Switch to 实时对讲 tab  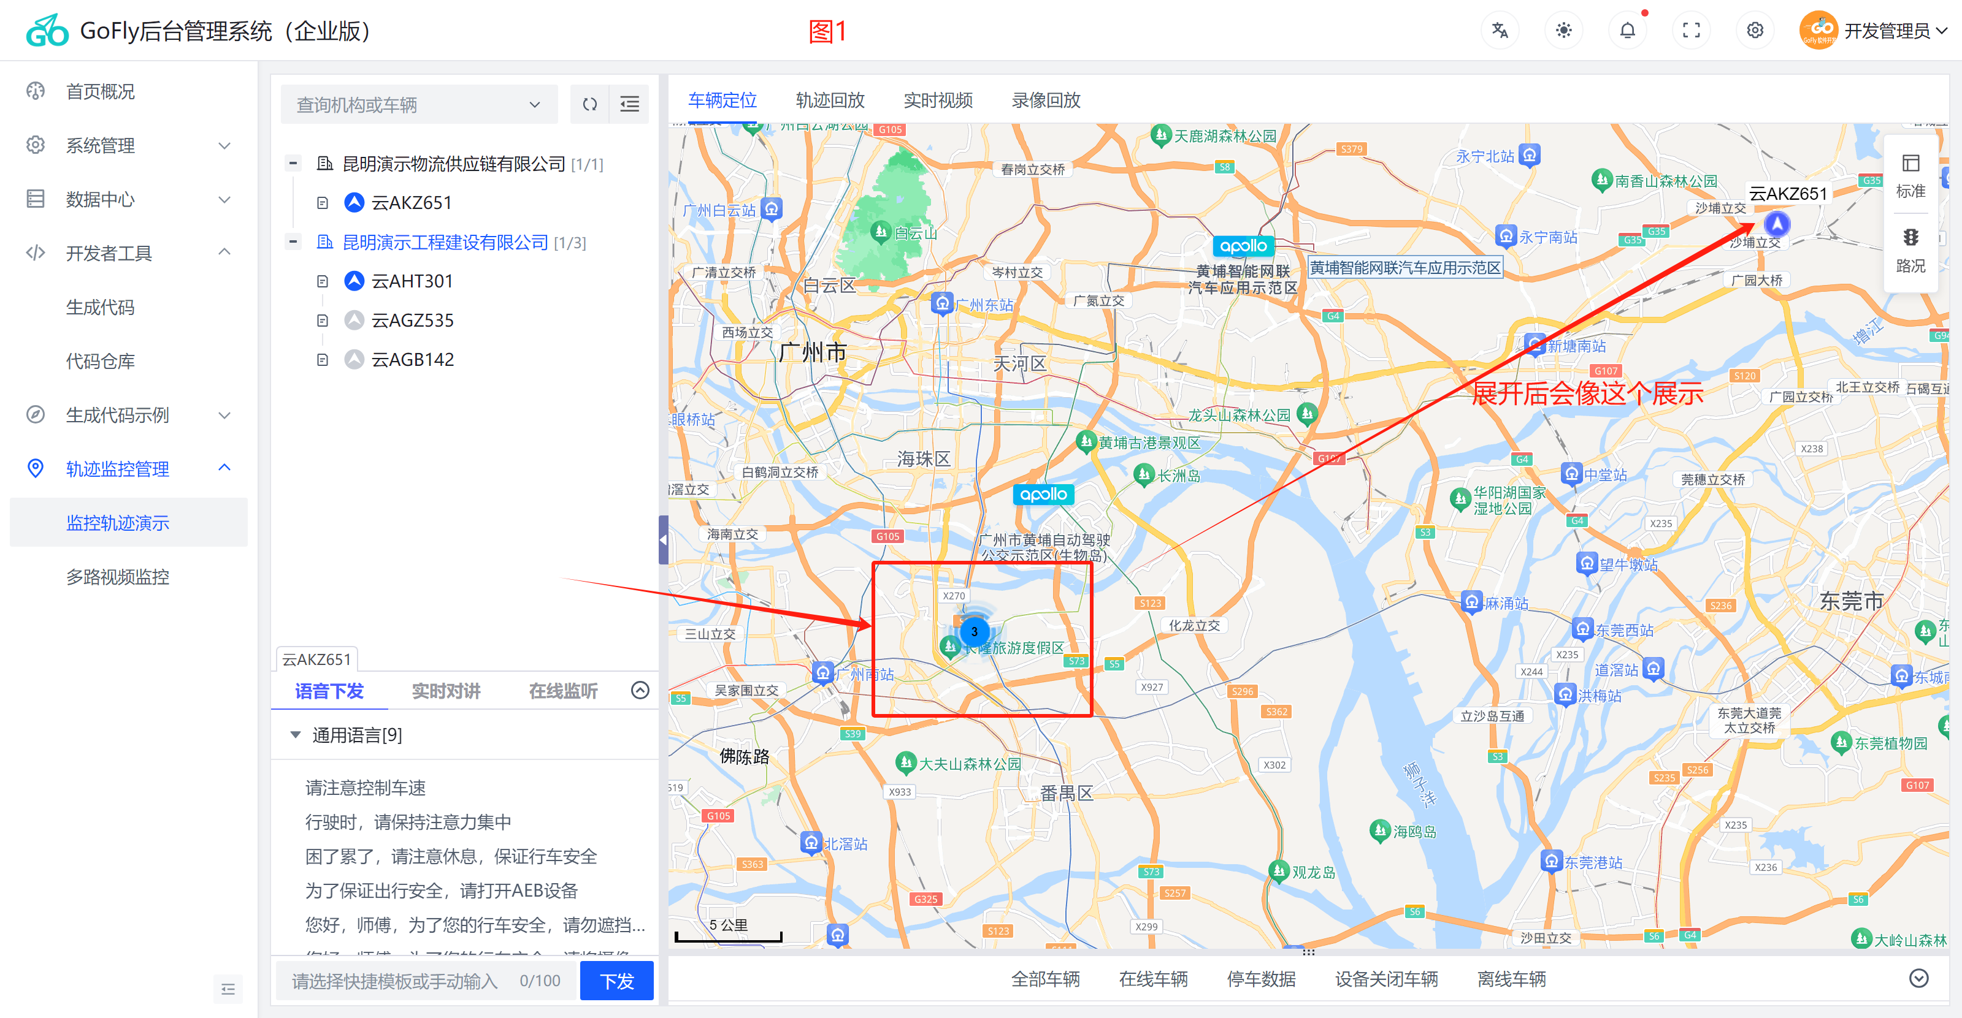click(x=446, y=691)
